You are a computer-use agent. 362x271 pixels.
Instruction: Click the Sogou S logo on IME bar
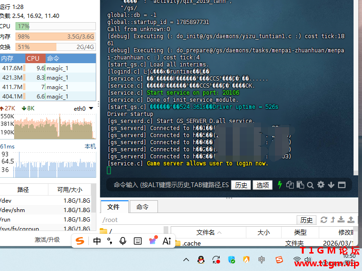point(80,241)
